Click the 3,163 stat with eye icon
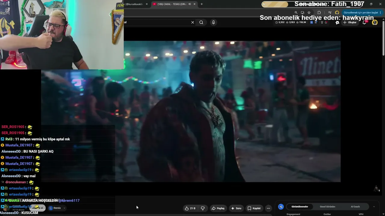The width and height of the screenshot is (385, 216). 290,22
